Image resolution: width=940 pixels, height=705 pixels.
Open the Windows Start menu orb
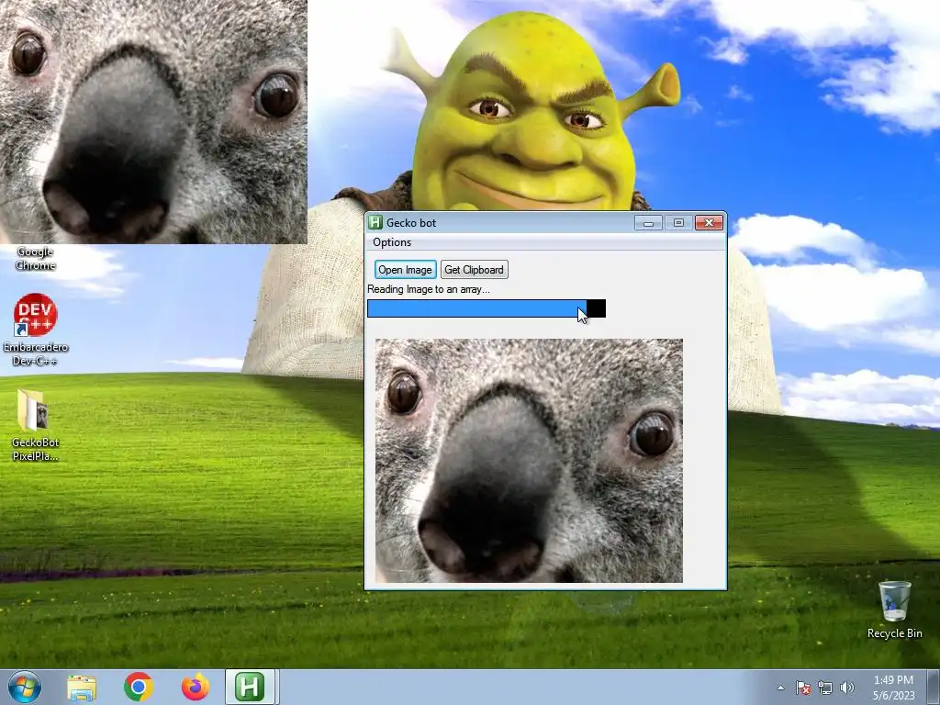click(x=25, y=687)
